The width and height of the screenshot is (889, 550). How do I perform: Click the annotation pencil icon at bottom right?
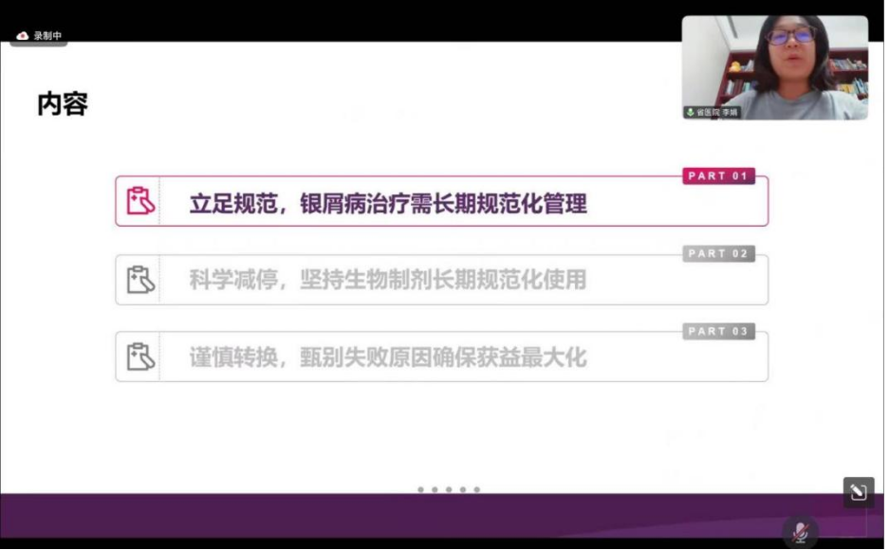858,491
